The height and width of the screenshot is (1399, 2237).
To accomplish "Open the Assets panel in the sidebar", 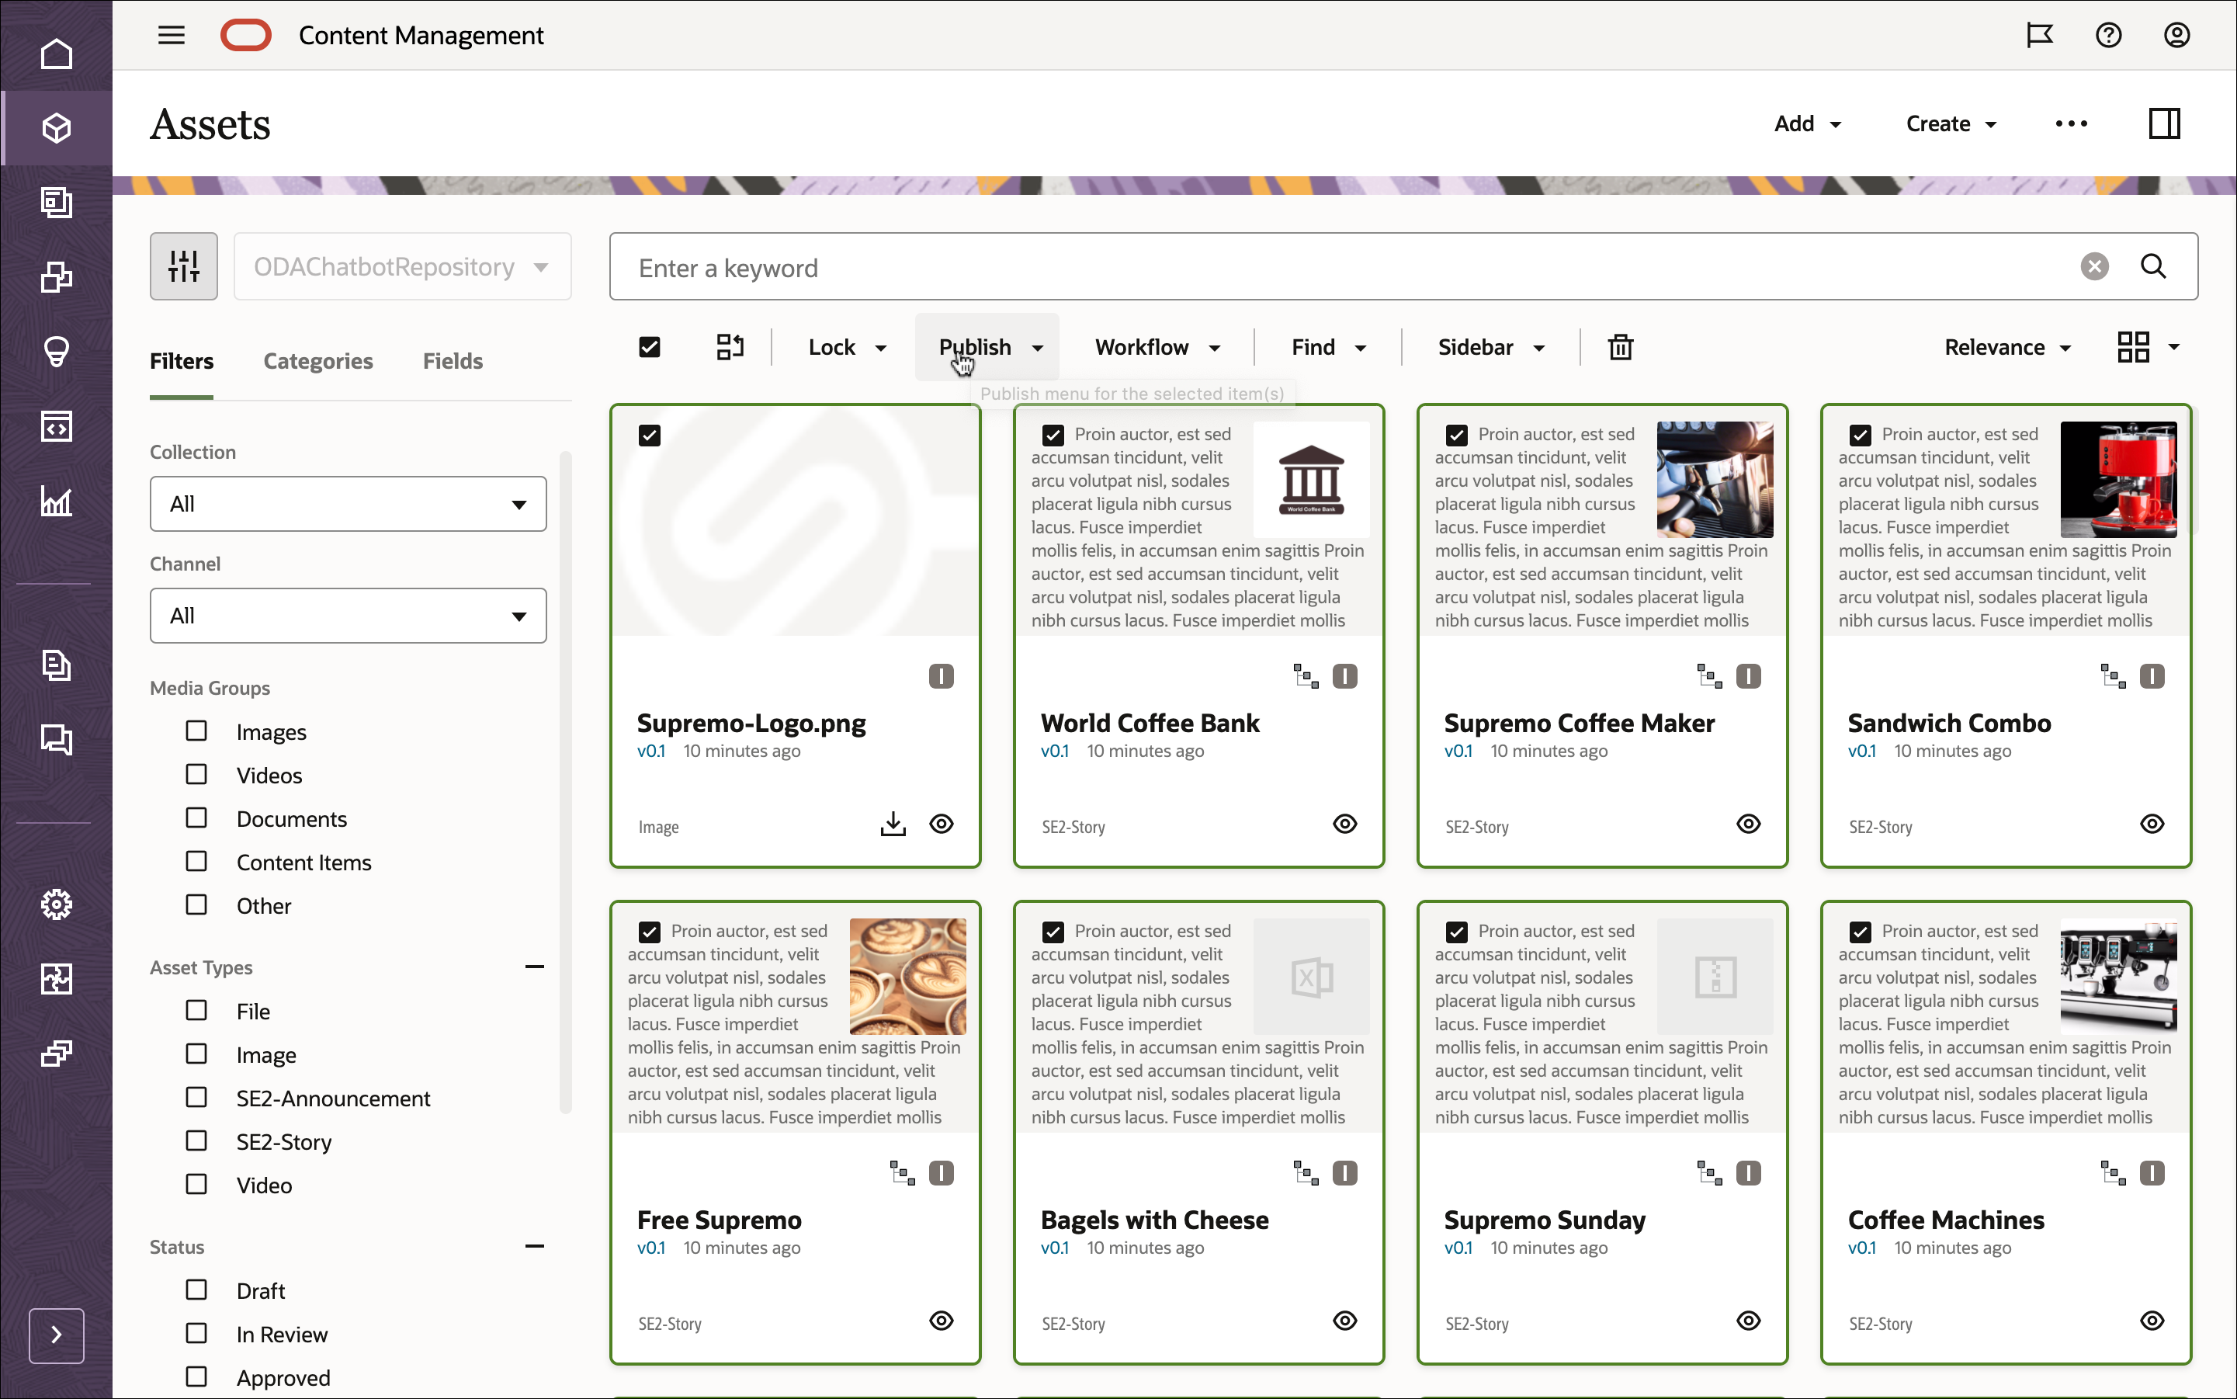I will click(x=57, y=127).
